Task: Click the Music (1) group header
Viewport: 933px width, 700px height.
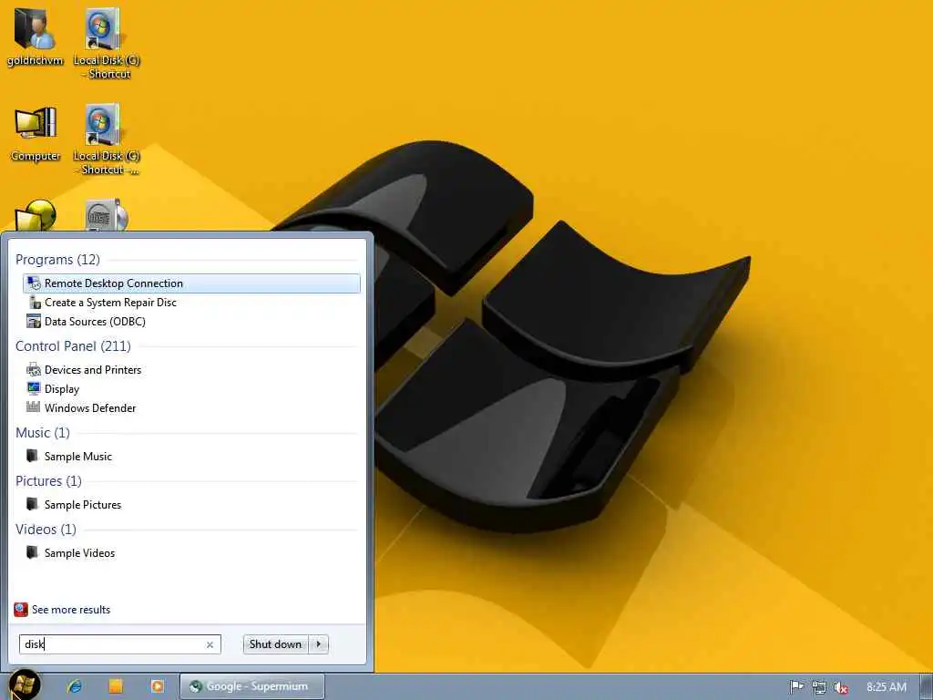Action: click(x=43, y=433)
